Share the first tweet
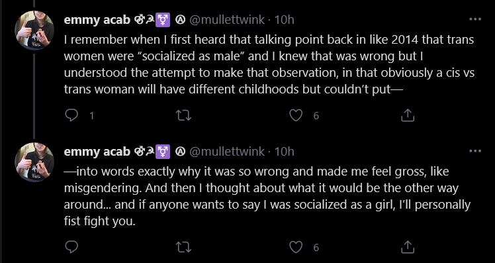Viewport: 495px width, 263px height. pos(407,115)
